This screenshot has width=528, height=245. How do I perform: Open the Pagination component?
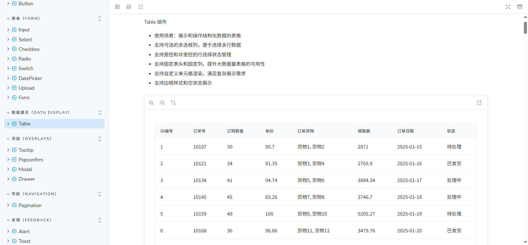[x=30, y=205]
